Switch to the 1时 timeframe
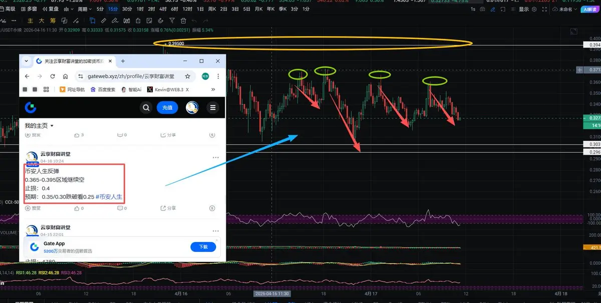Viewport: 601px width, 303px height. point(140,9)
